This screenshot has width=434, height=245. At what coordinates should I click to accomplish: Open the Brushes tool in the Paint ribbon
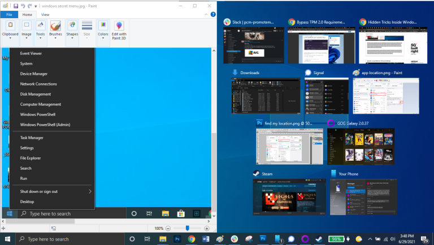tap(55, 29)
